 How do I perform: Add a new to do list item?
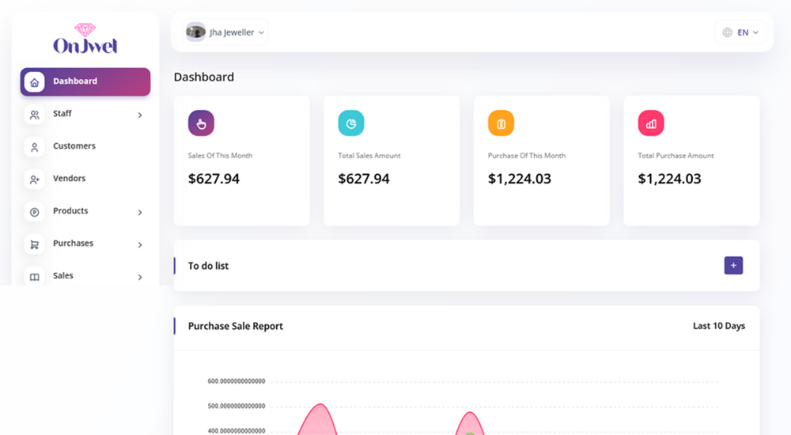(x=733, y=266)
